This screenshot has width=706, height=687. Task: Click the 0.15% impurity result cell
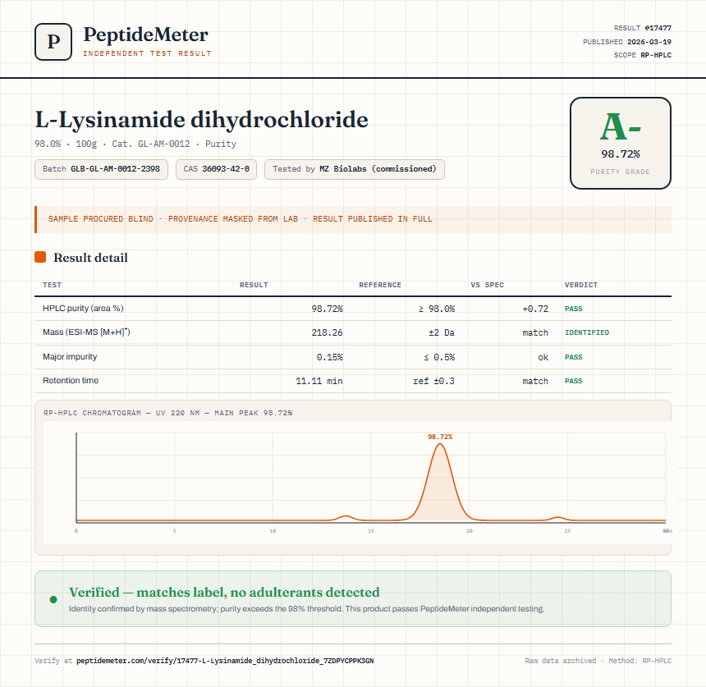click(x=329, y=357)
